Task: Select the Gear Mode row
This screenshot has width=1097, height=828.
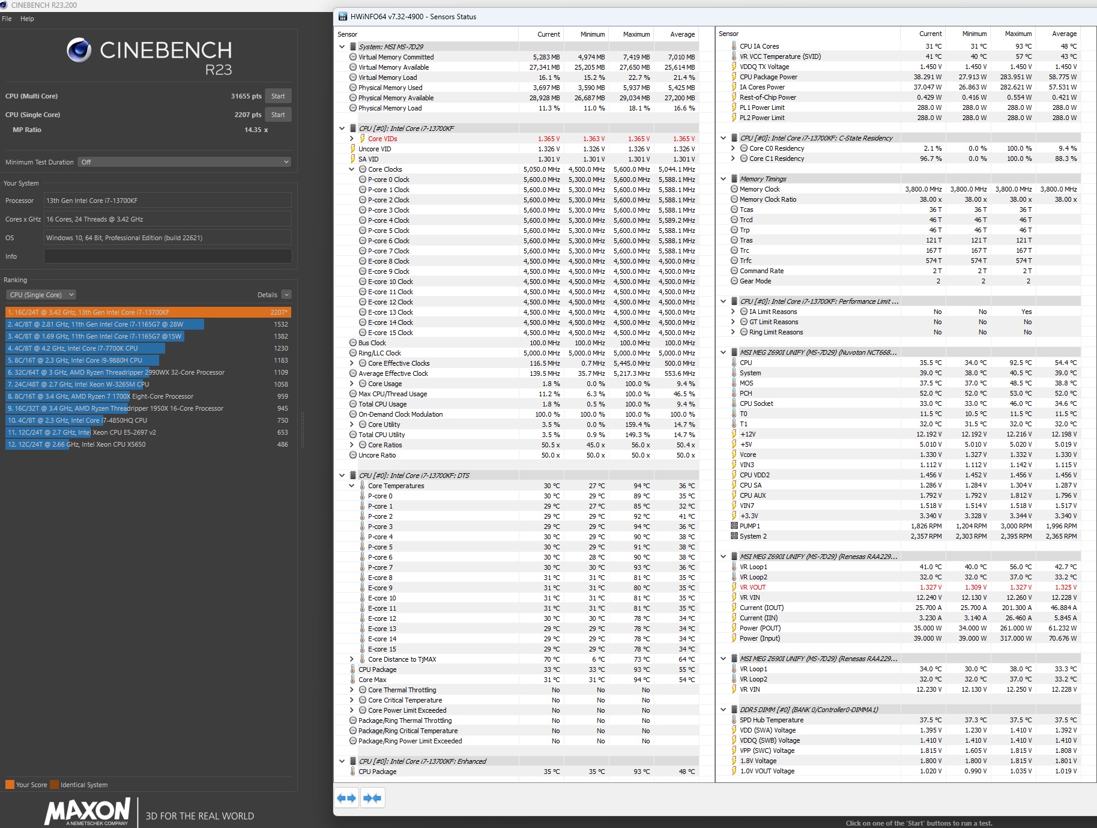Action: (x=899, y=281)
